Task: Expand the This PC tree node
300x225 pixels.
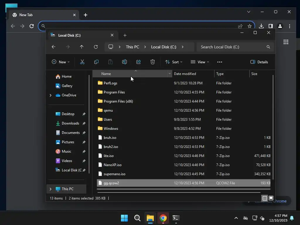Action: tap(50, 189)
